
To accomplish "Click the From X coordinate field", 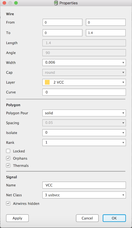I will pyautogui.click(x=62, y=22).
